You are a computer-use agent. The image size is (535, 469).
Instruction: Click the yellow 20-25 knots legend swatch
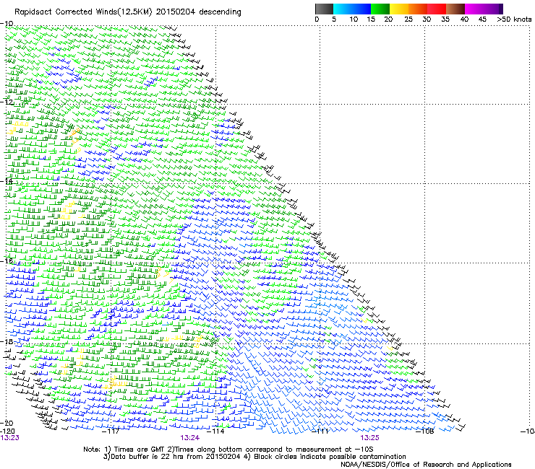(x=399, y=9)
